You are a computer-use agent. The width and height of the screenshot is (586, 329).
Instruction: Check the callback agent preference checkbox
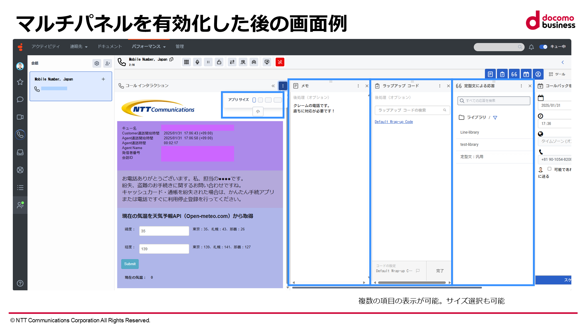549,169
